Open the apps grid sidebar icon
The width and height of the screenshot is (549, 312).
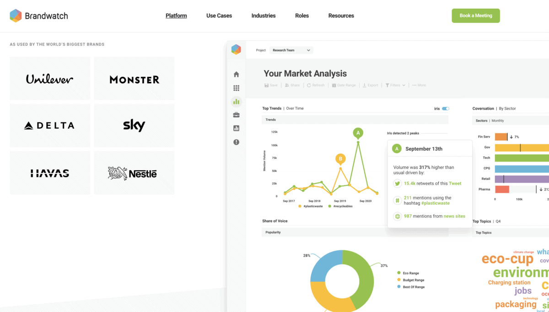click(x=237, y=88)
